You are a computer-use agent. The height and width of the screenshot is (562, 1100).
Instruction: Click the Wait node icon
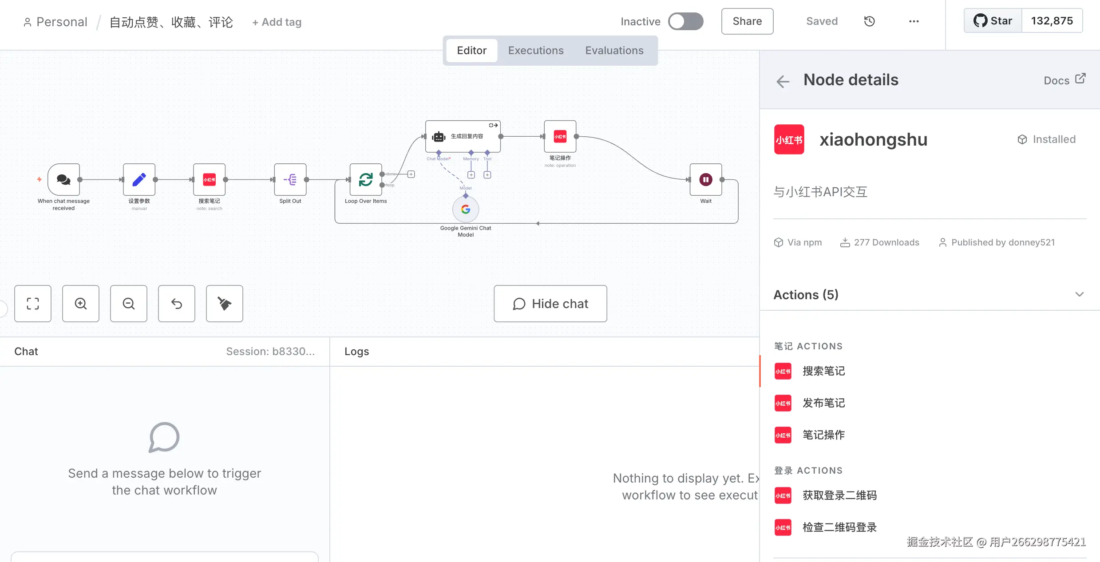[x=706, y=180]
